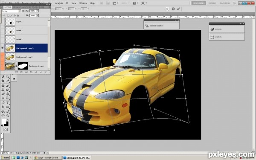Click the Commit transform checkmark
The height and width of the screenshot is (160, 256).
coord(178,9)
